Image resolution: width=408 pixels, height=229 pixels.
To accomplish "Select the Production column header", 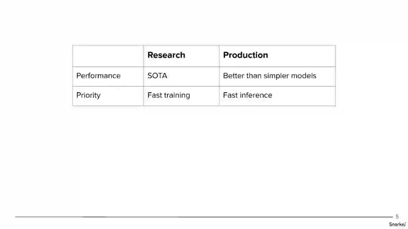I will [246, 55].
